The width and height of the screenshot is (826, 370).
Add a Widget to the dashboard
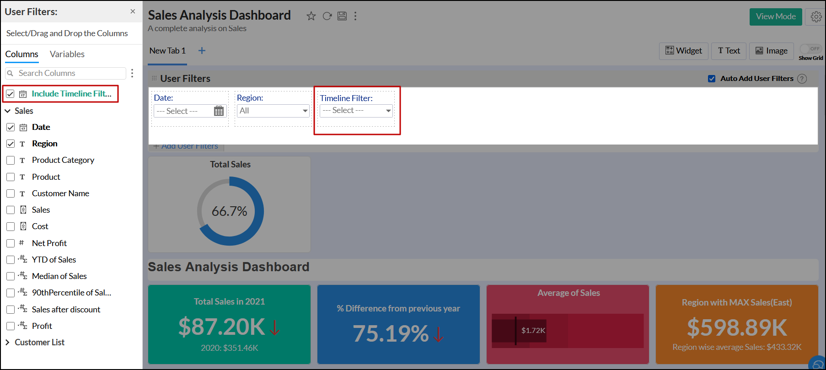pos(683,51)
